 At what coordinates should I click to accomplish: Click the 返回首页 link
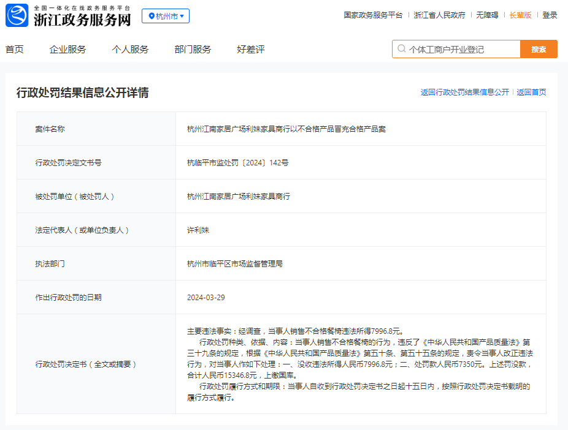point(531,92)
